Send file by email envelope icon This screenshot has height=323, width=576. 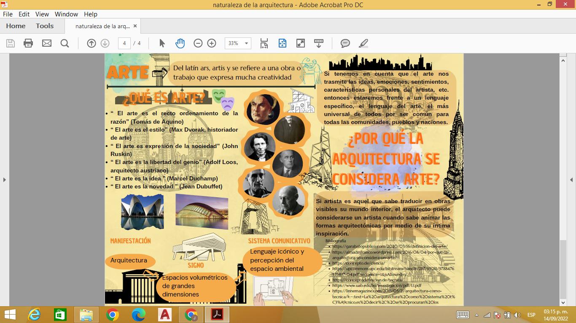[47, 43]
